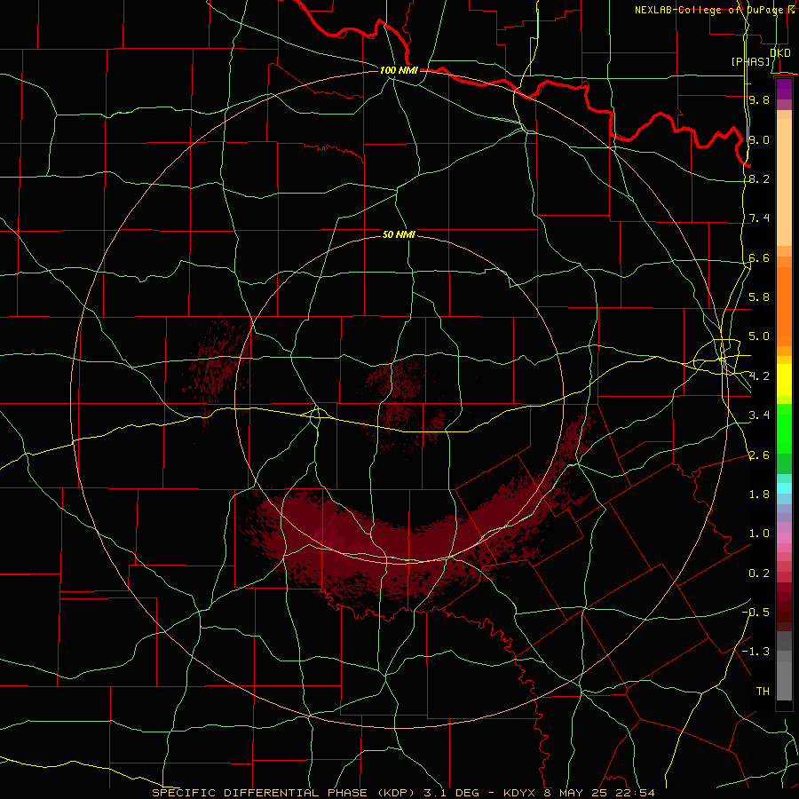Pick the purple top segment of the color bar

pyautogui.click(x=784, y=89)
